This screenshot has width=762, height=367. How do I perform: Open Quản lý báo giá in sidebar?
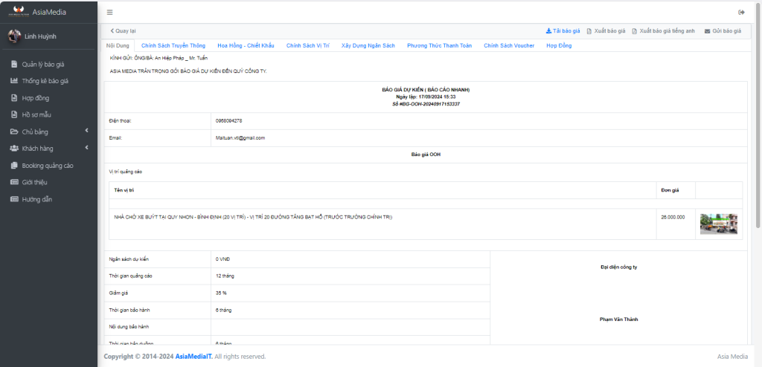[x=42, y=64]
